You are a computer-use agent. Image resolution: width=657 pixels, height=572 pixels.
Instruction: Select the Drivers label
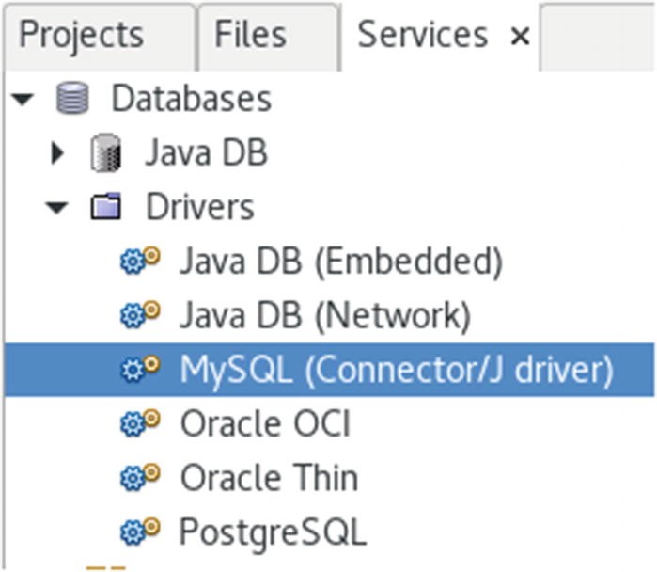pyautogui.click(x=200, y=207)
